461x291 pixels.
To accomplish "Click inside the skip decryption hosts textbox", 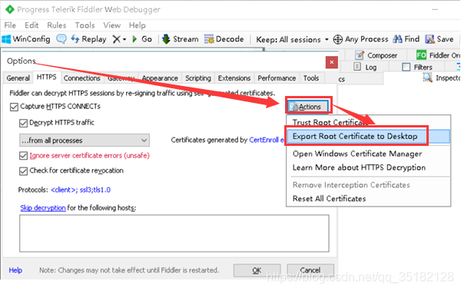I will point(174,233).
